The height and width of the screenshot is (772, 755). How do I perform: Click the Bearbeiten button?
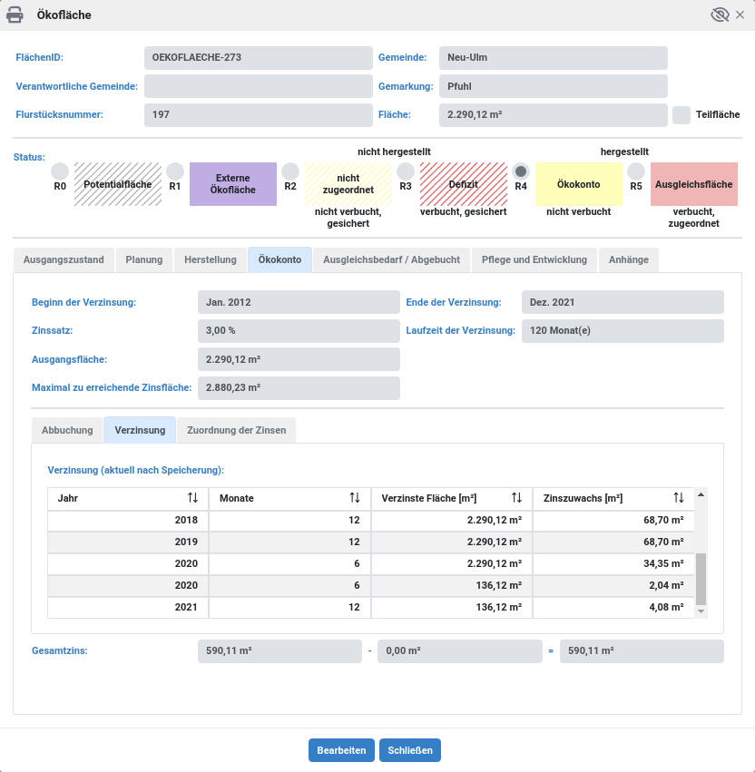click(x=341, y=750)
